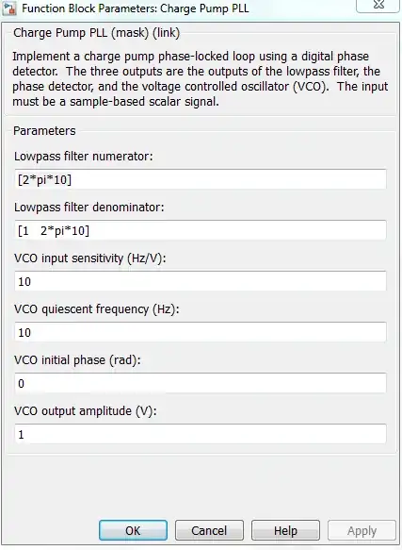Open Help for Charge Pump PLL
This screenshot has height=550, width=402.
click(x=285, y=530)
